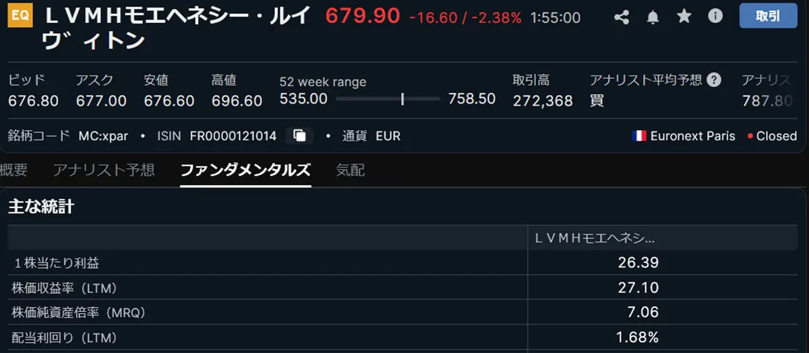Screen dimensions: 809x353
Task: Click the LVMH column header in table
Action: (x=595, y=238)
